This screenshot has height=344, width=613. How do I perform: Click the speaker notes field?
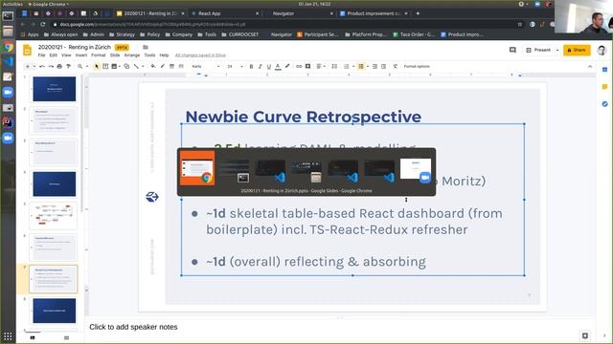(339, 327)
